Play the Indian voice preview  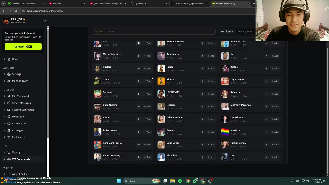click(202, 69)
